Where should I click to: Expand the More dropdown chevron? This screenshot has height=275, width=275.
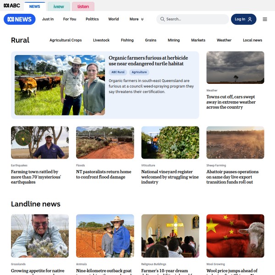(142, 19)
